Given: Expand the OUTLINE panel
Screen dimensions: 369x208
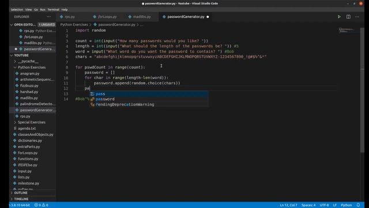Looking at the screenshot, I should click(x=12, y=192).
